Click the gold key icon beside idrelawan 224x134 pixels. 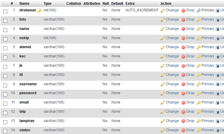pyautogui.click(x=39, y=10)
